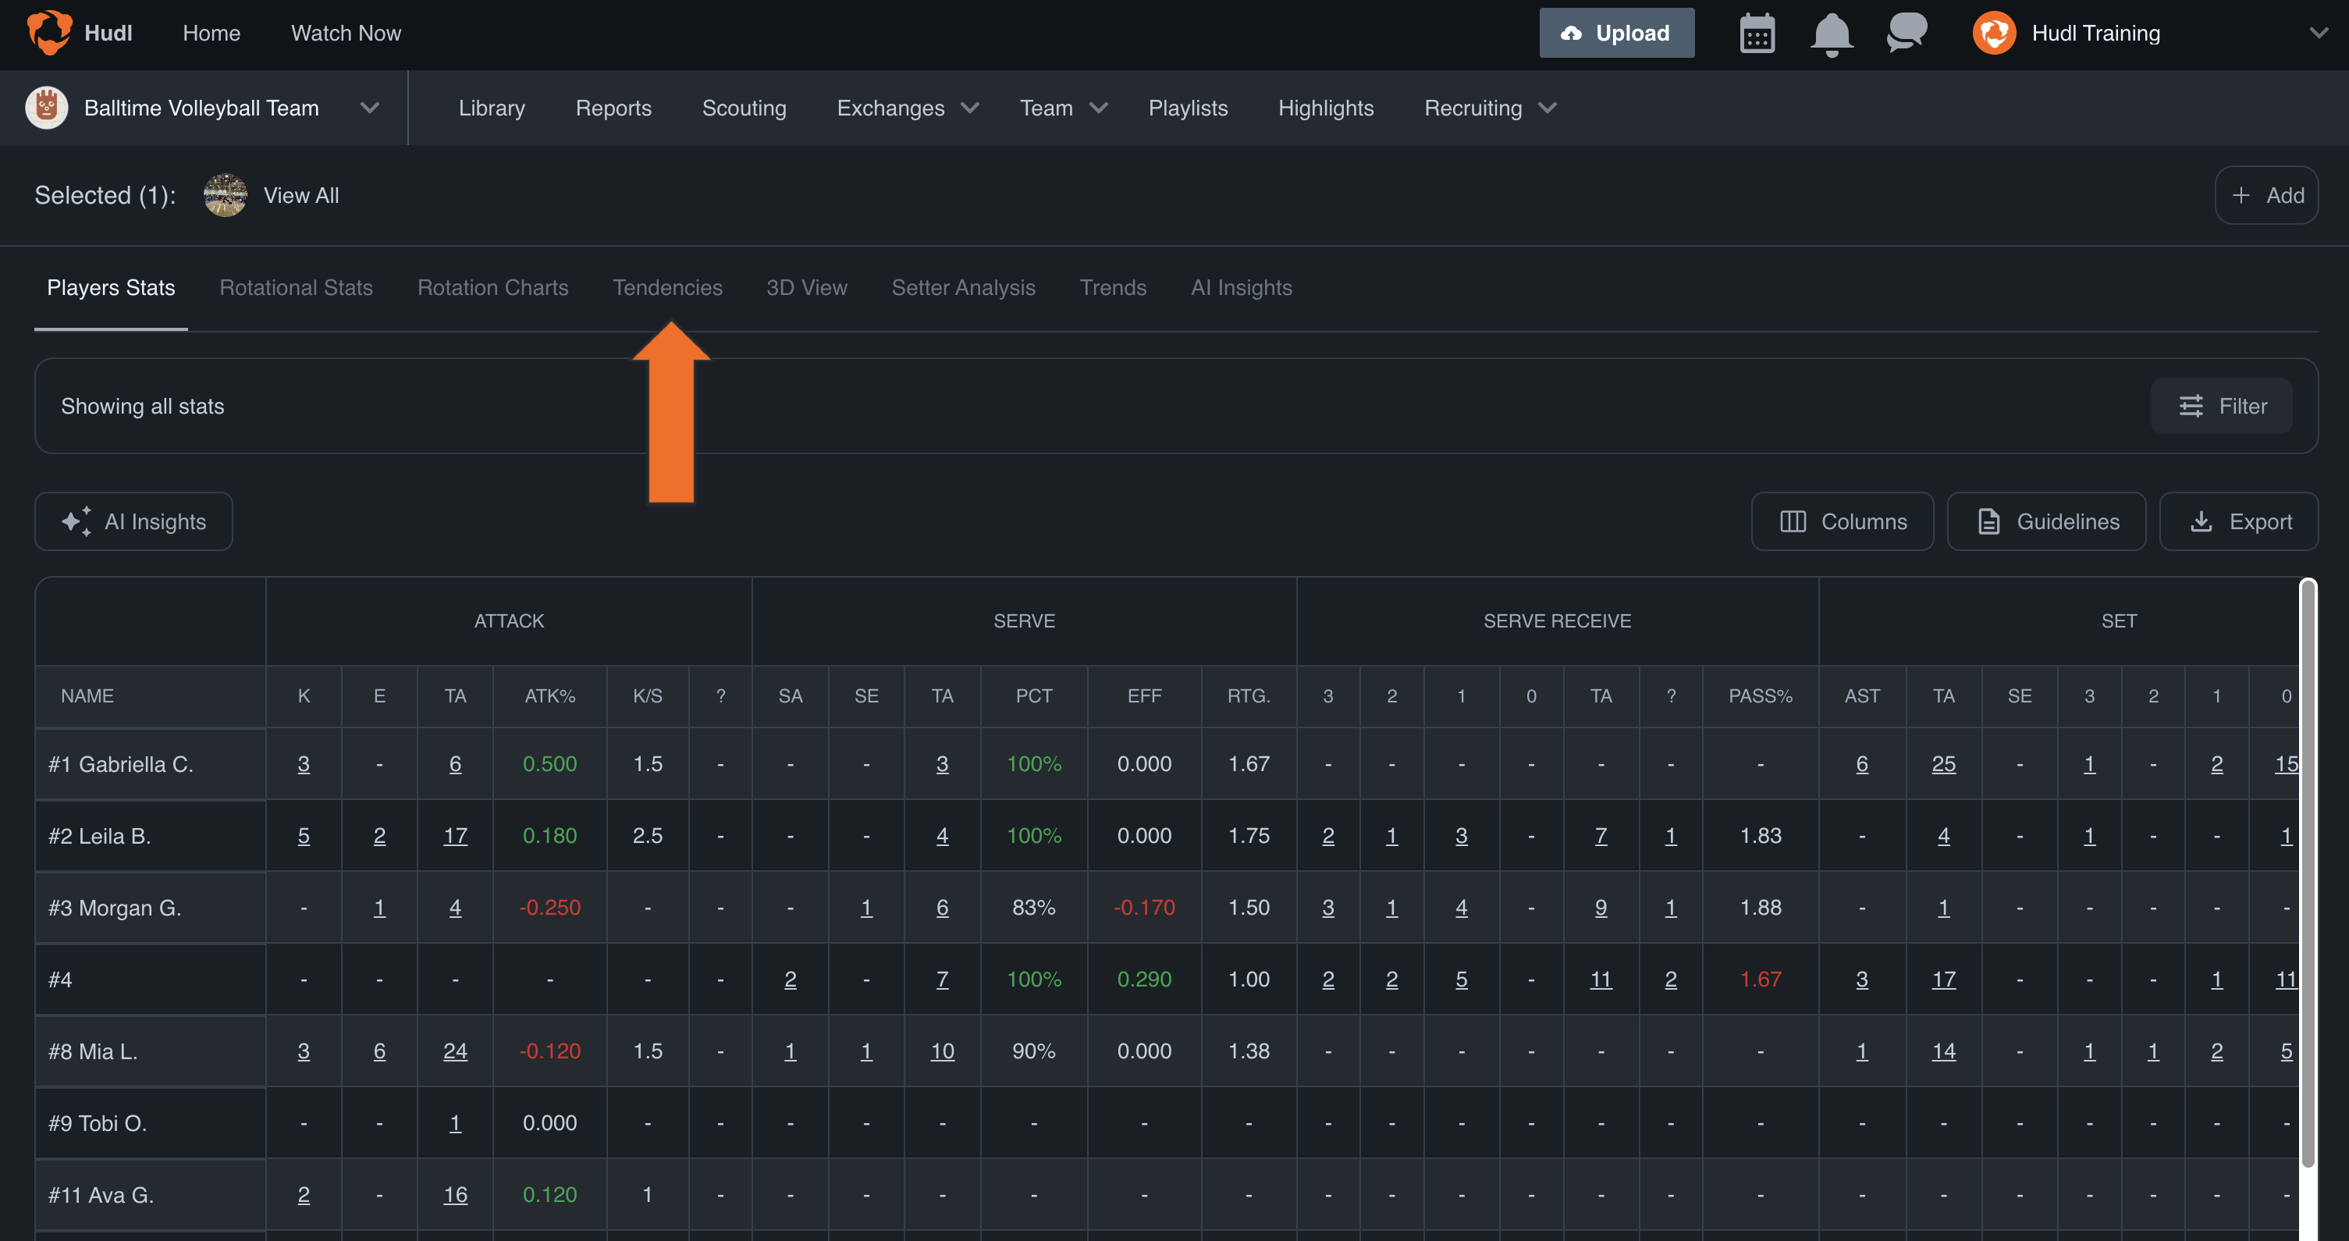2349x1241 pixels.
Task: Click the ATK% column header
Action: (x=550, y=695)
